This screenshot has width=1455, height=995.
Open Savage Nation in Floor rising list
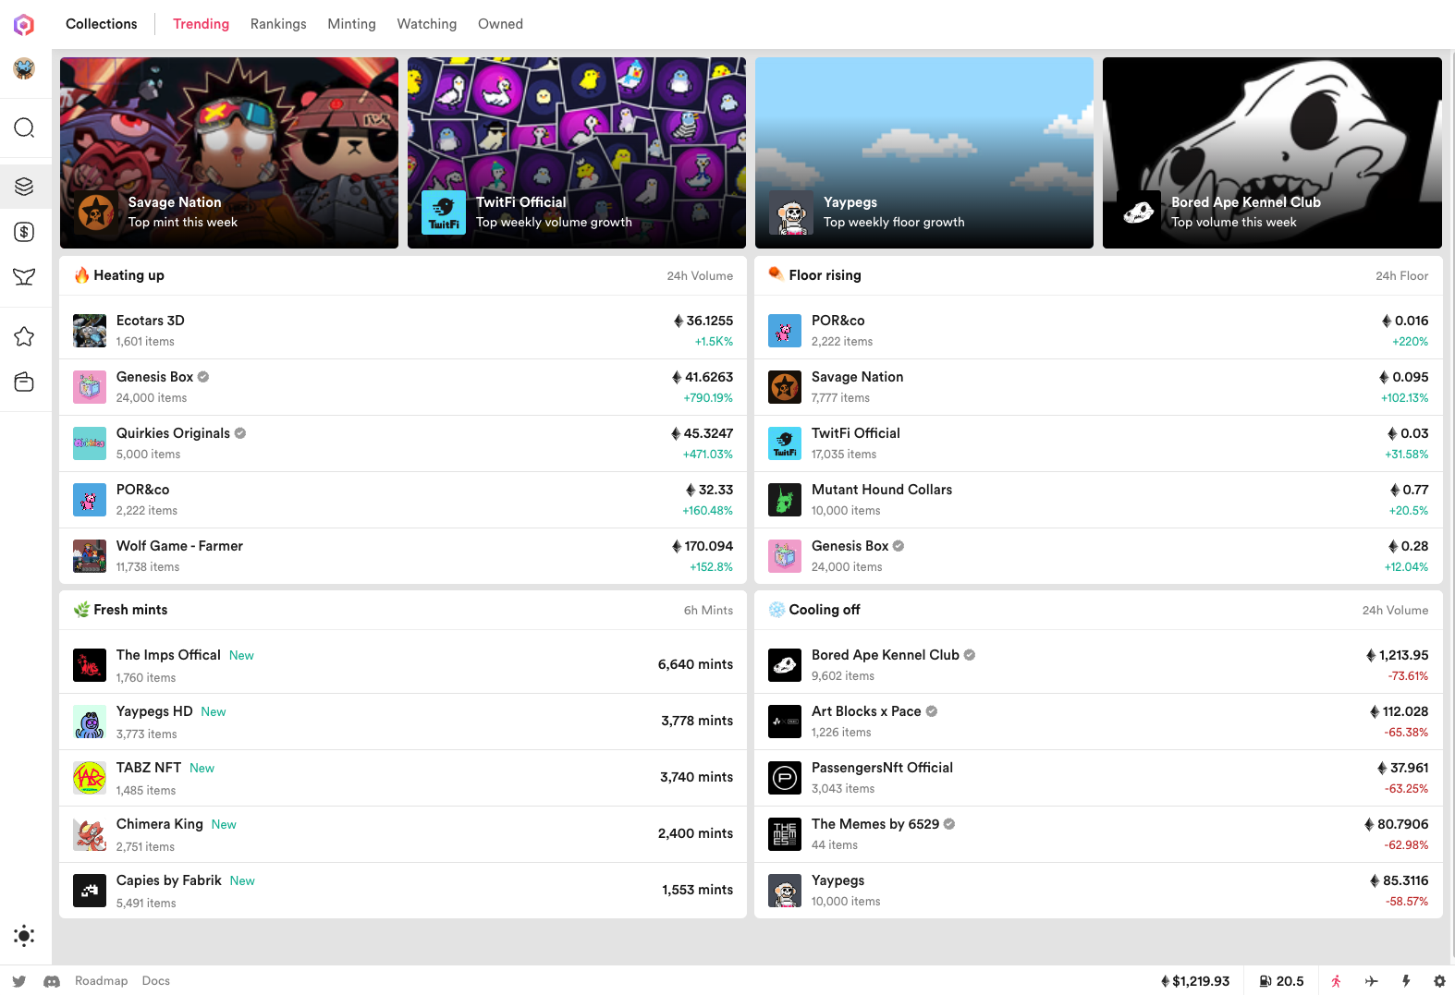(857, 377)
